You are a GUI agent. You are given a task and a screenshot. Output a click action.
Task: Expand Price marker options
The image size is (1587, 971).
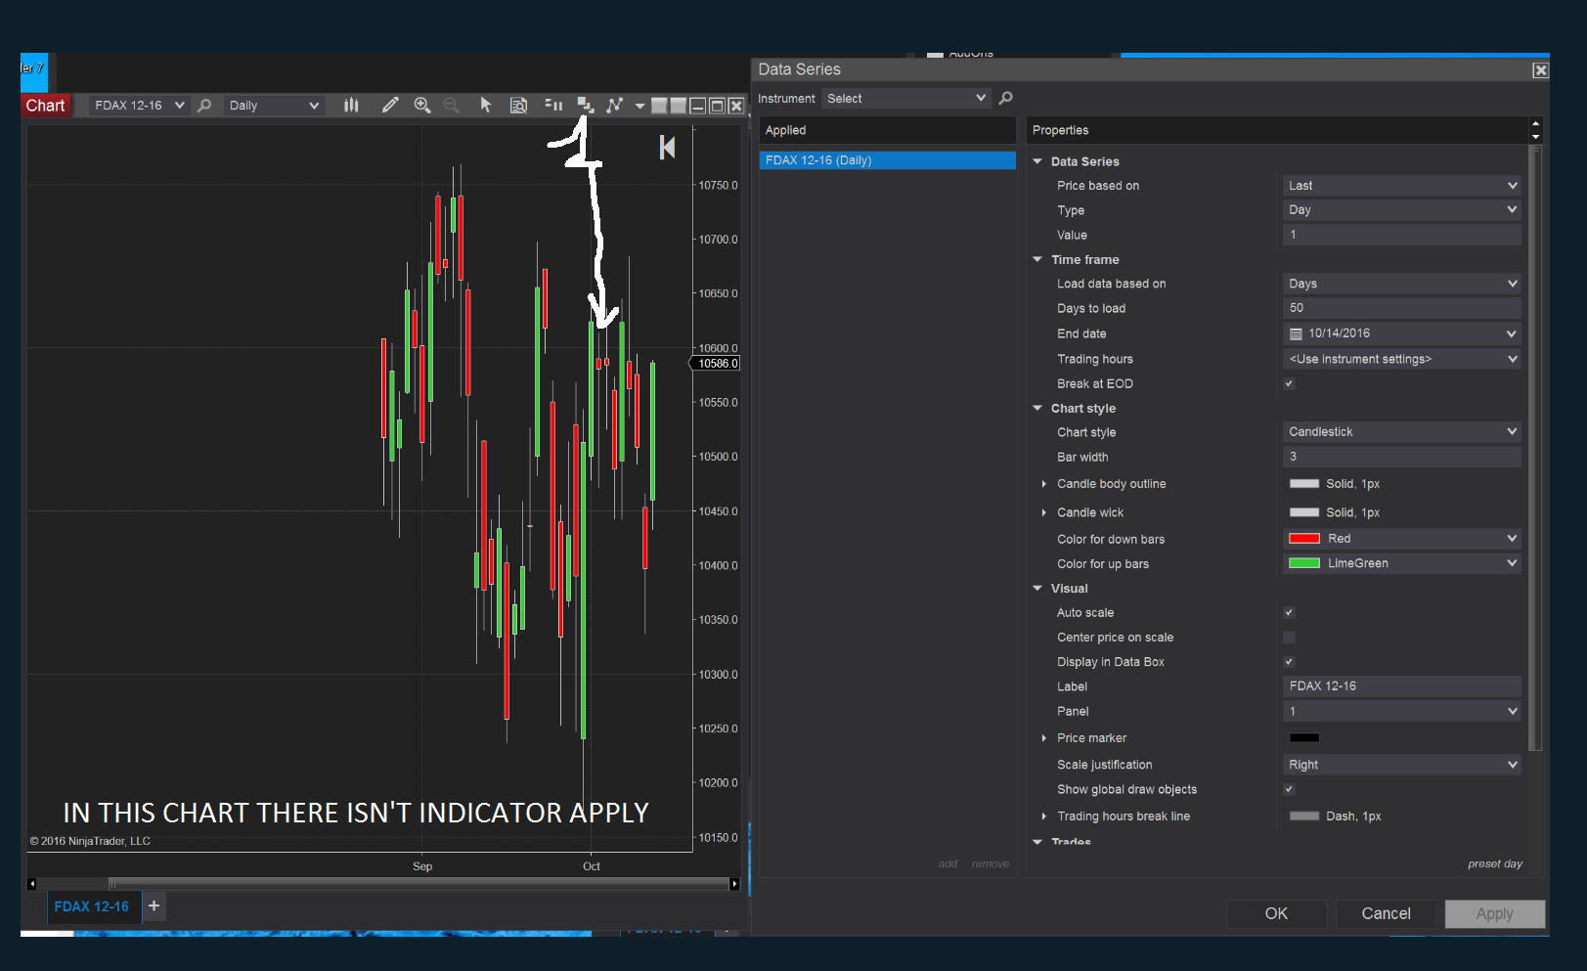click(x=1044, y=738)
